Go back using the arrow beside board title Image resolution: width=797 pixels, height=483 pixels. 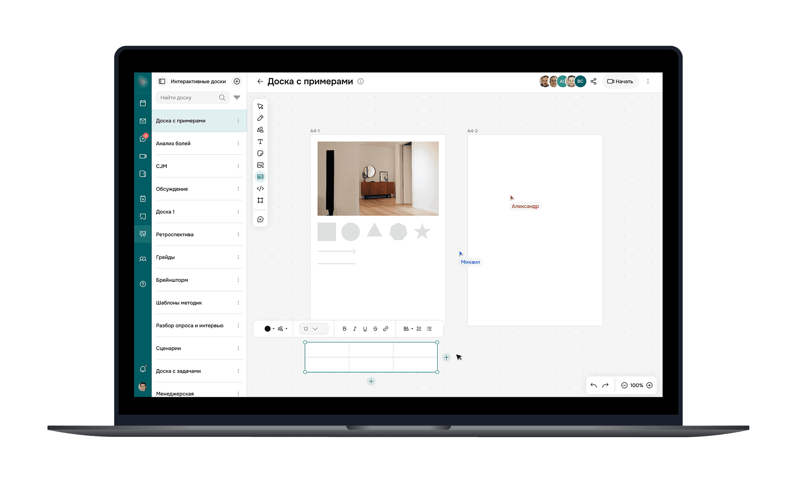tap(260, 82)
